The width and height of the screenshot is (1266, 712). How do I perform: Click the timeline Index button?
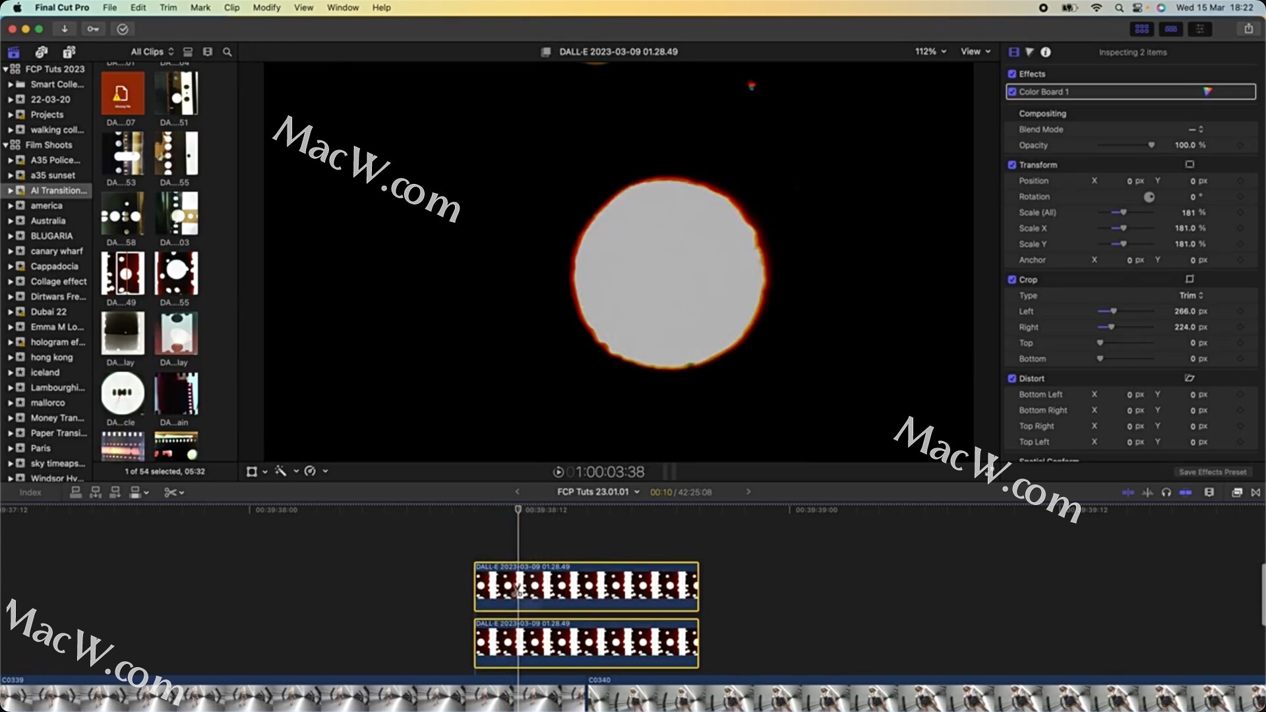(x=30, y=492)
